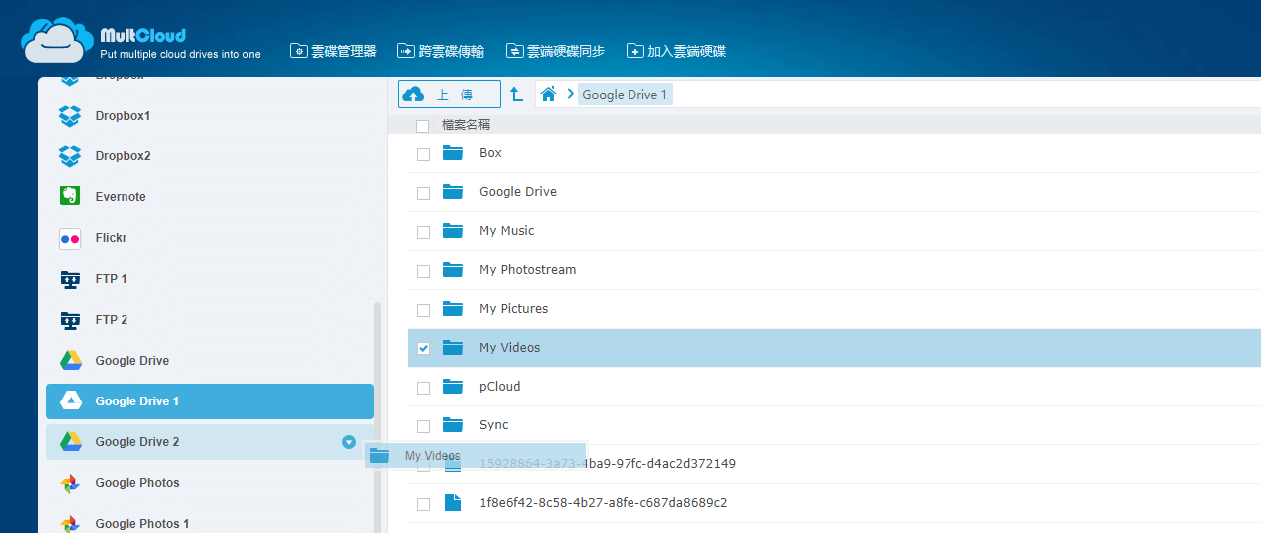1261x533 pixels.
Task: Click the breadcrumb chevron separator
Action: click(570, 94)
